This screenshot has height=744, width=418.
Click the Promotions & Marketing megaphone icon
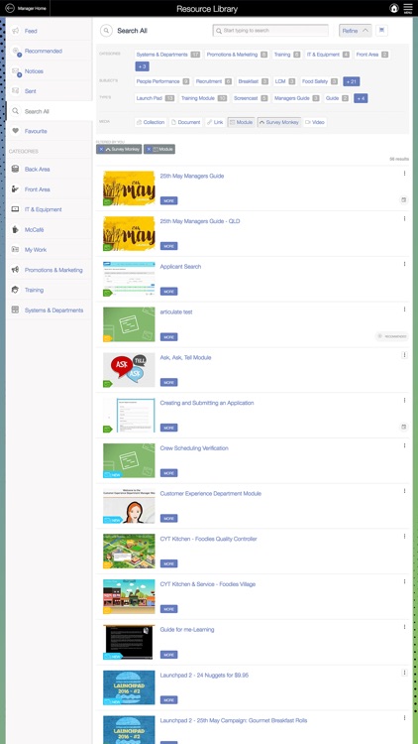[15, 270]
